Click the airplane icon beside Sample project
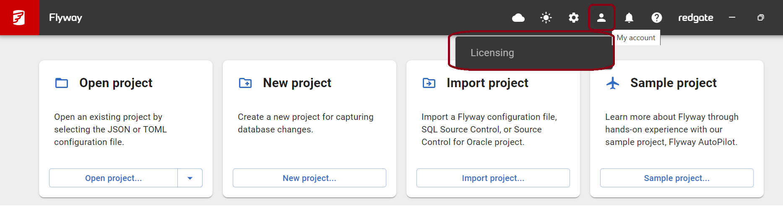 pos(613,83)
